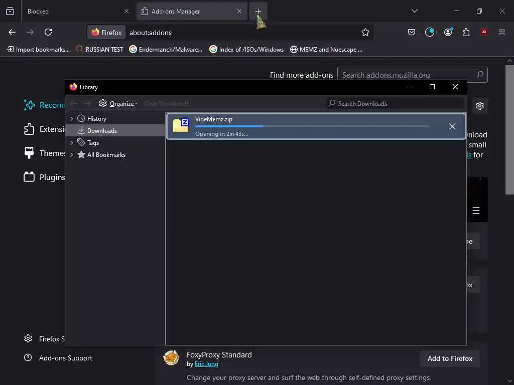Open Plugins category in Add-ons Manager
This screenshot has height=385, width=514.
[x=44, y=177]
